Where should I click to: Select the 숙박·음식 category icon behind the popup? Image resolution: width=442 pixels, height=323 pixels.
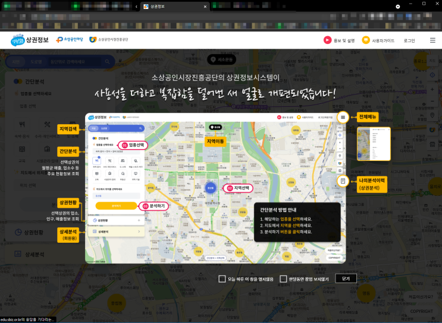[22, 124]
